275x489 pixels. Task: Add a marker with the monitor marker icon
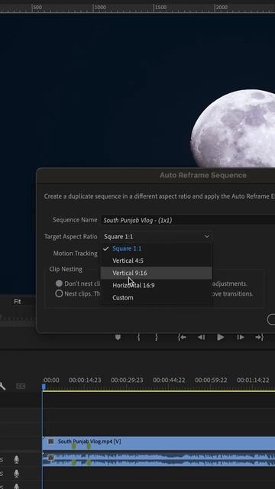click(x=118, y=337)
